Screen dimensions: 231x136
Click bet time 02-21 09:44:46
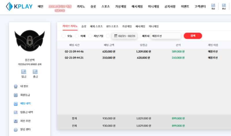pos(74,52)
